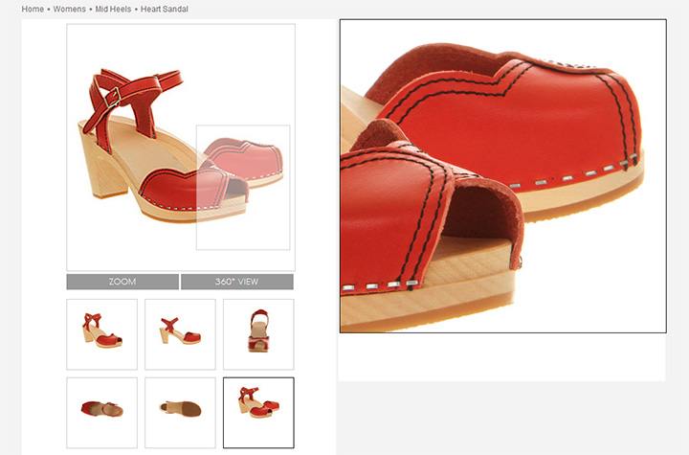The height and width of the screenshot is (455, 689).
Task: Open the 360° VIEW button
Action: 237,282
